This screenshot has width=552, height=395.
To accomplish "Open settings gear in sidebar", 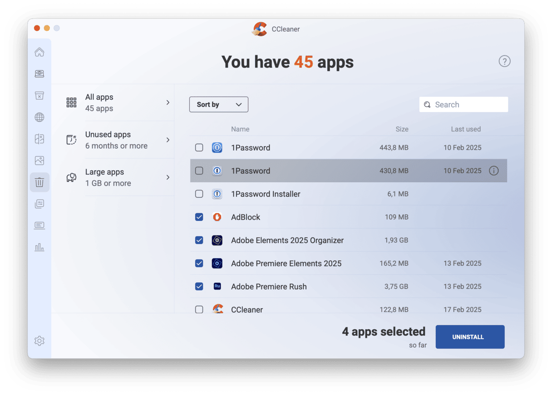I will click(39, 341).
